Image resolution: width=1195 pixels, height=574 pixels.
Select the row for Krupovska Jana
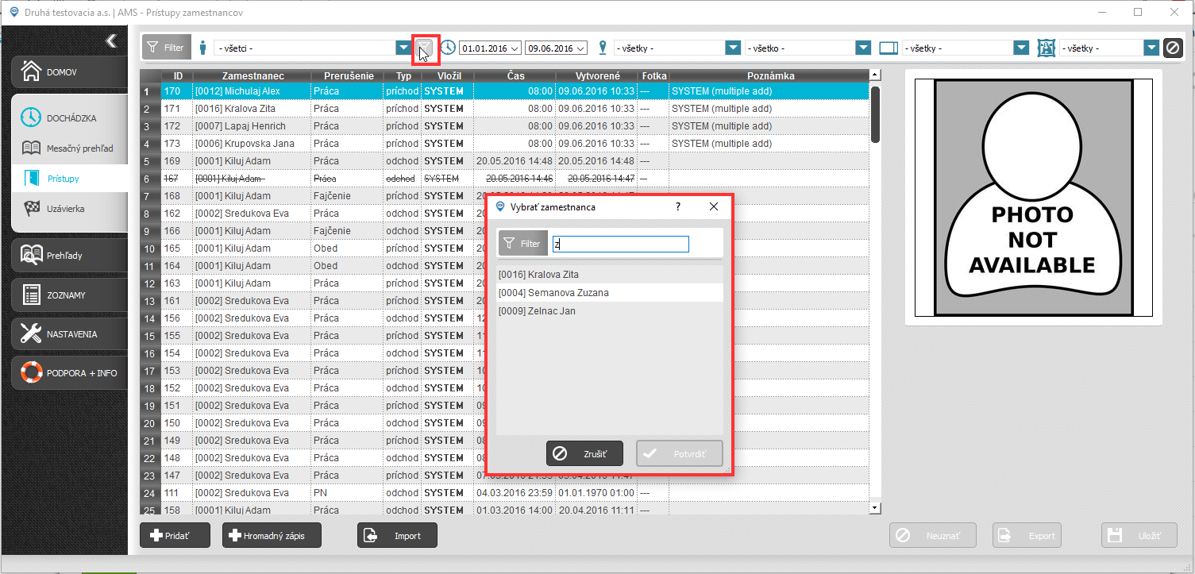504,144
